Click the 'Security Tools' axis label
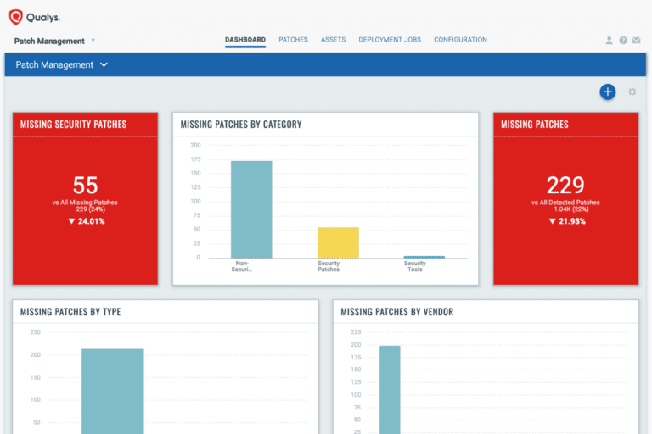This screenshot has width=652, height=434. click(414, 266)
